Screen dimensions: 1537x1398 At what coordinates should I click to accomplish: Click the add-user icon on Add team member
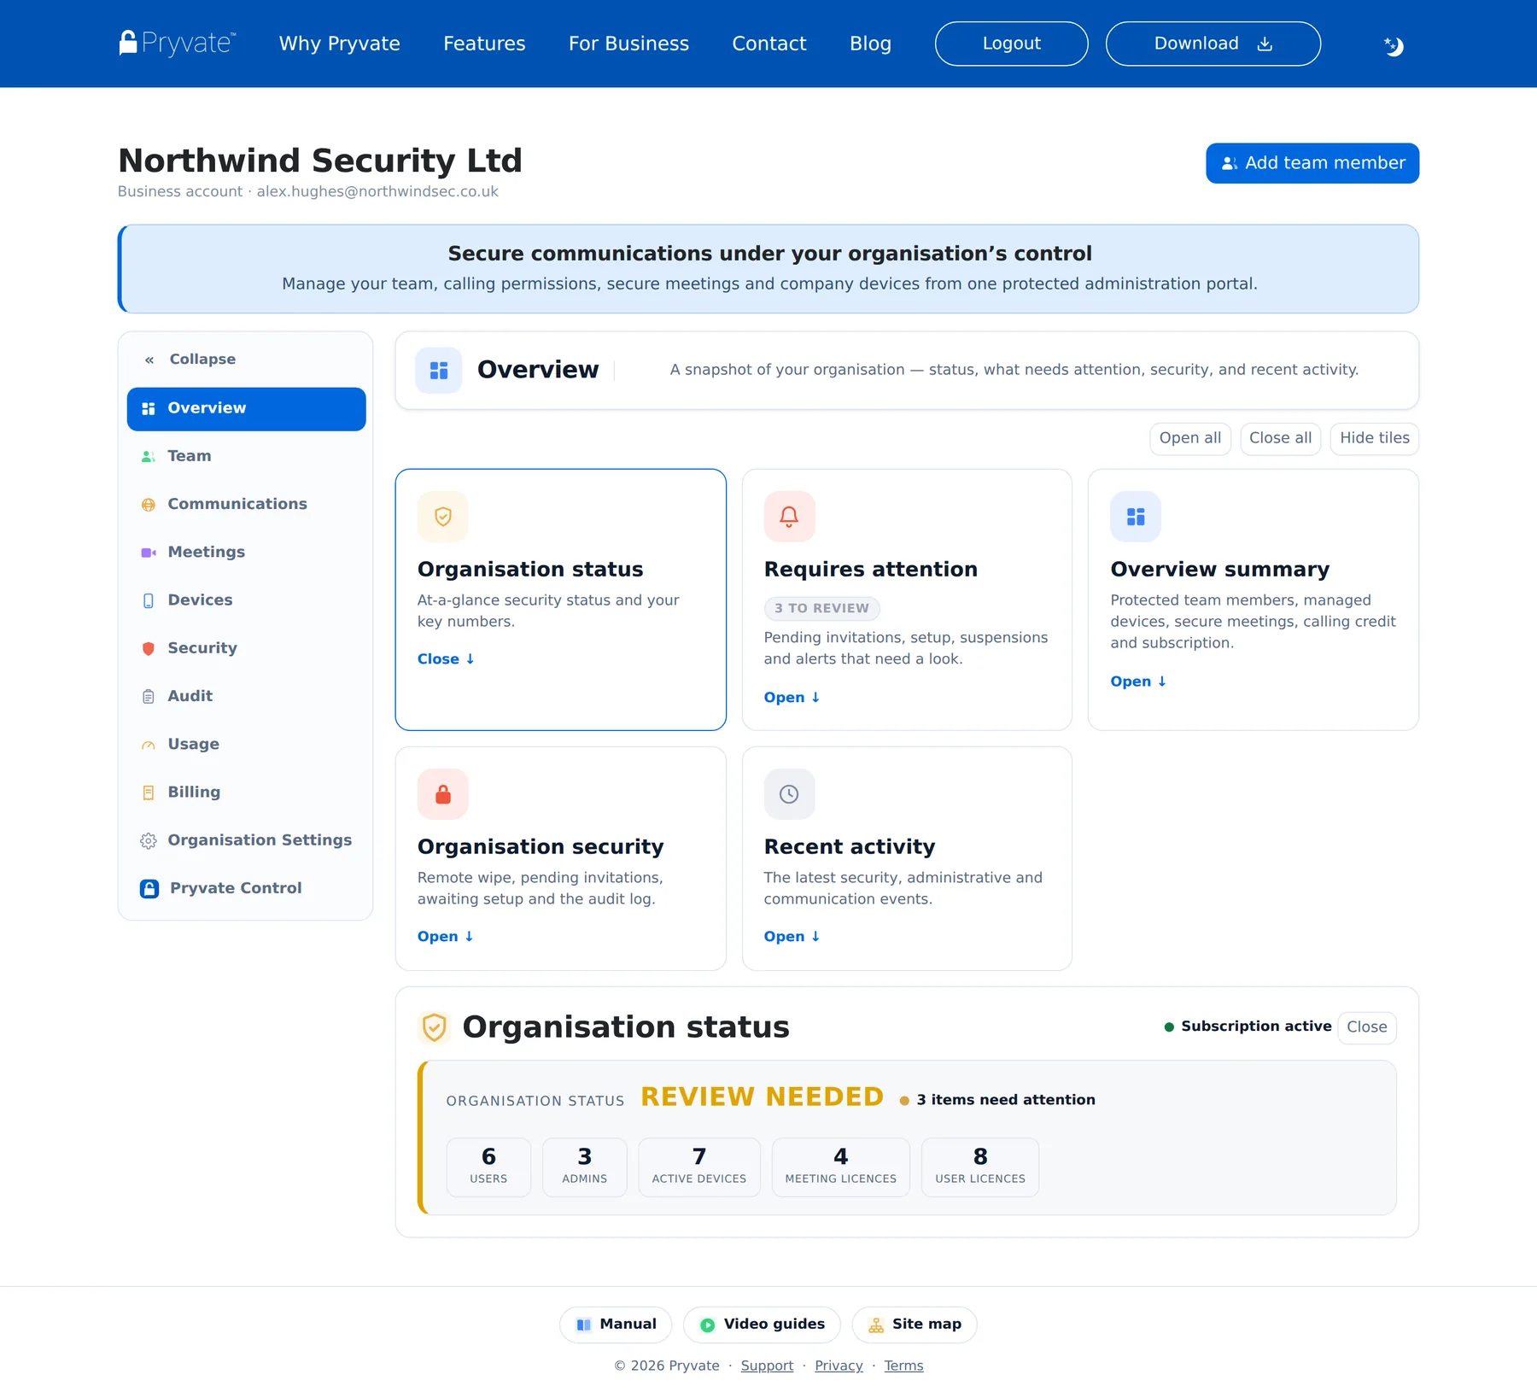click(1230, 163)
